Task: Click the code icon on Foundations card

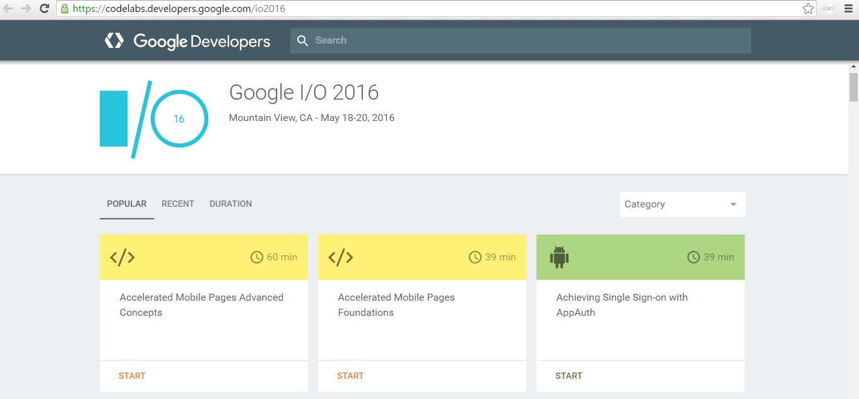Action: point(341,257)
